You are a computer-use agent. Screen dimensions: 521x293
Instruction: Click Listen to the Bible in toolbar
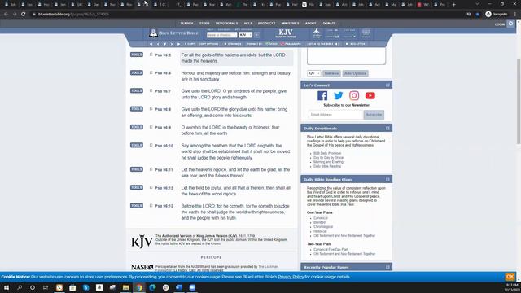pos(322,44)
